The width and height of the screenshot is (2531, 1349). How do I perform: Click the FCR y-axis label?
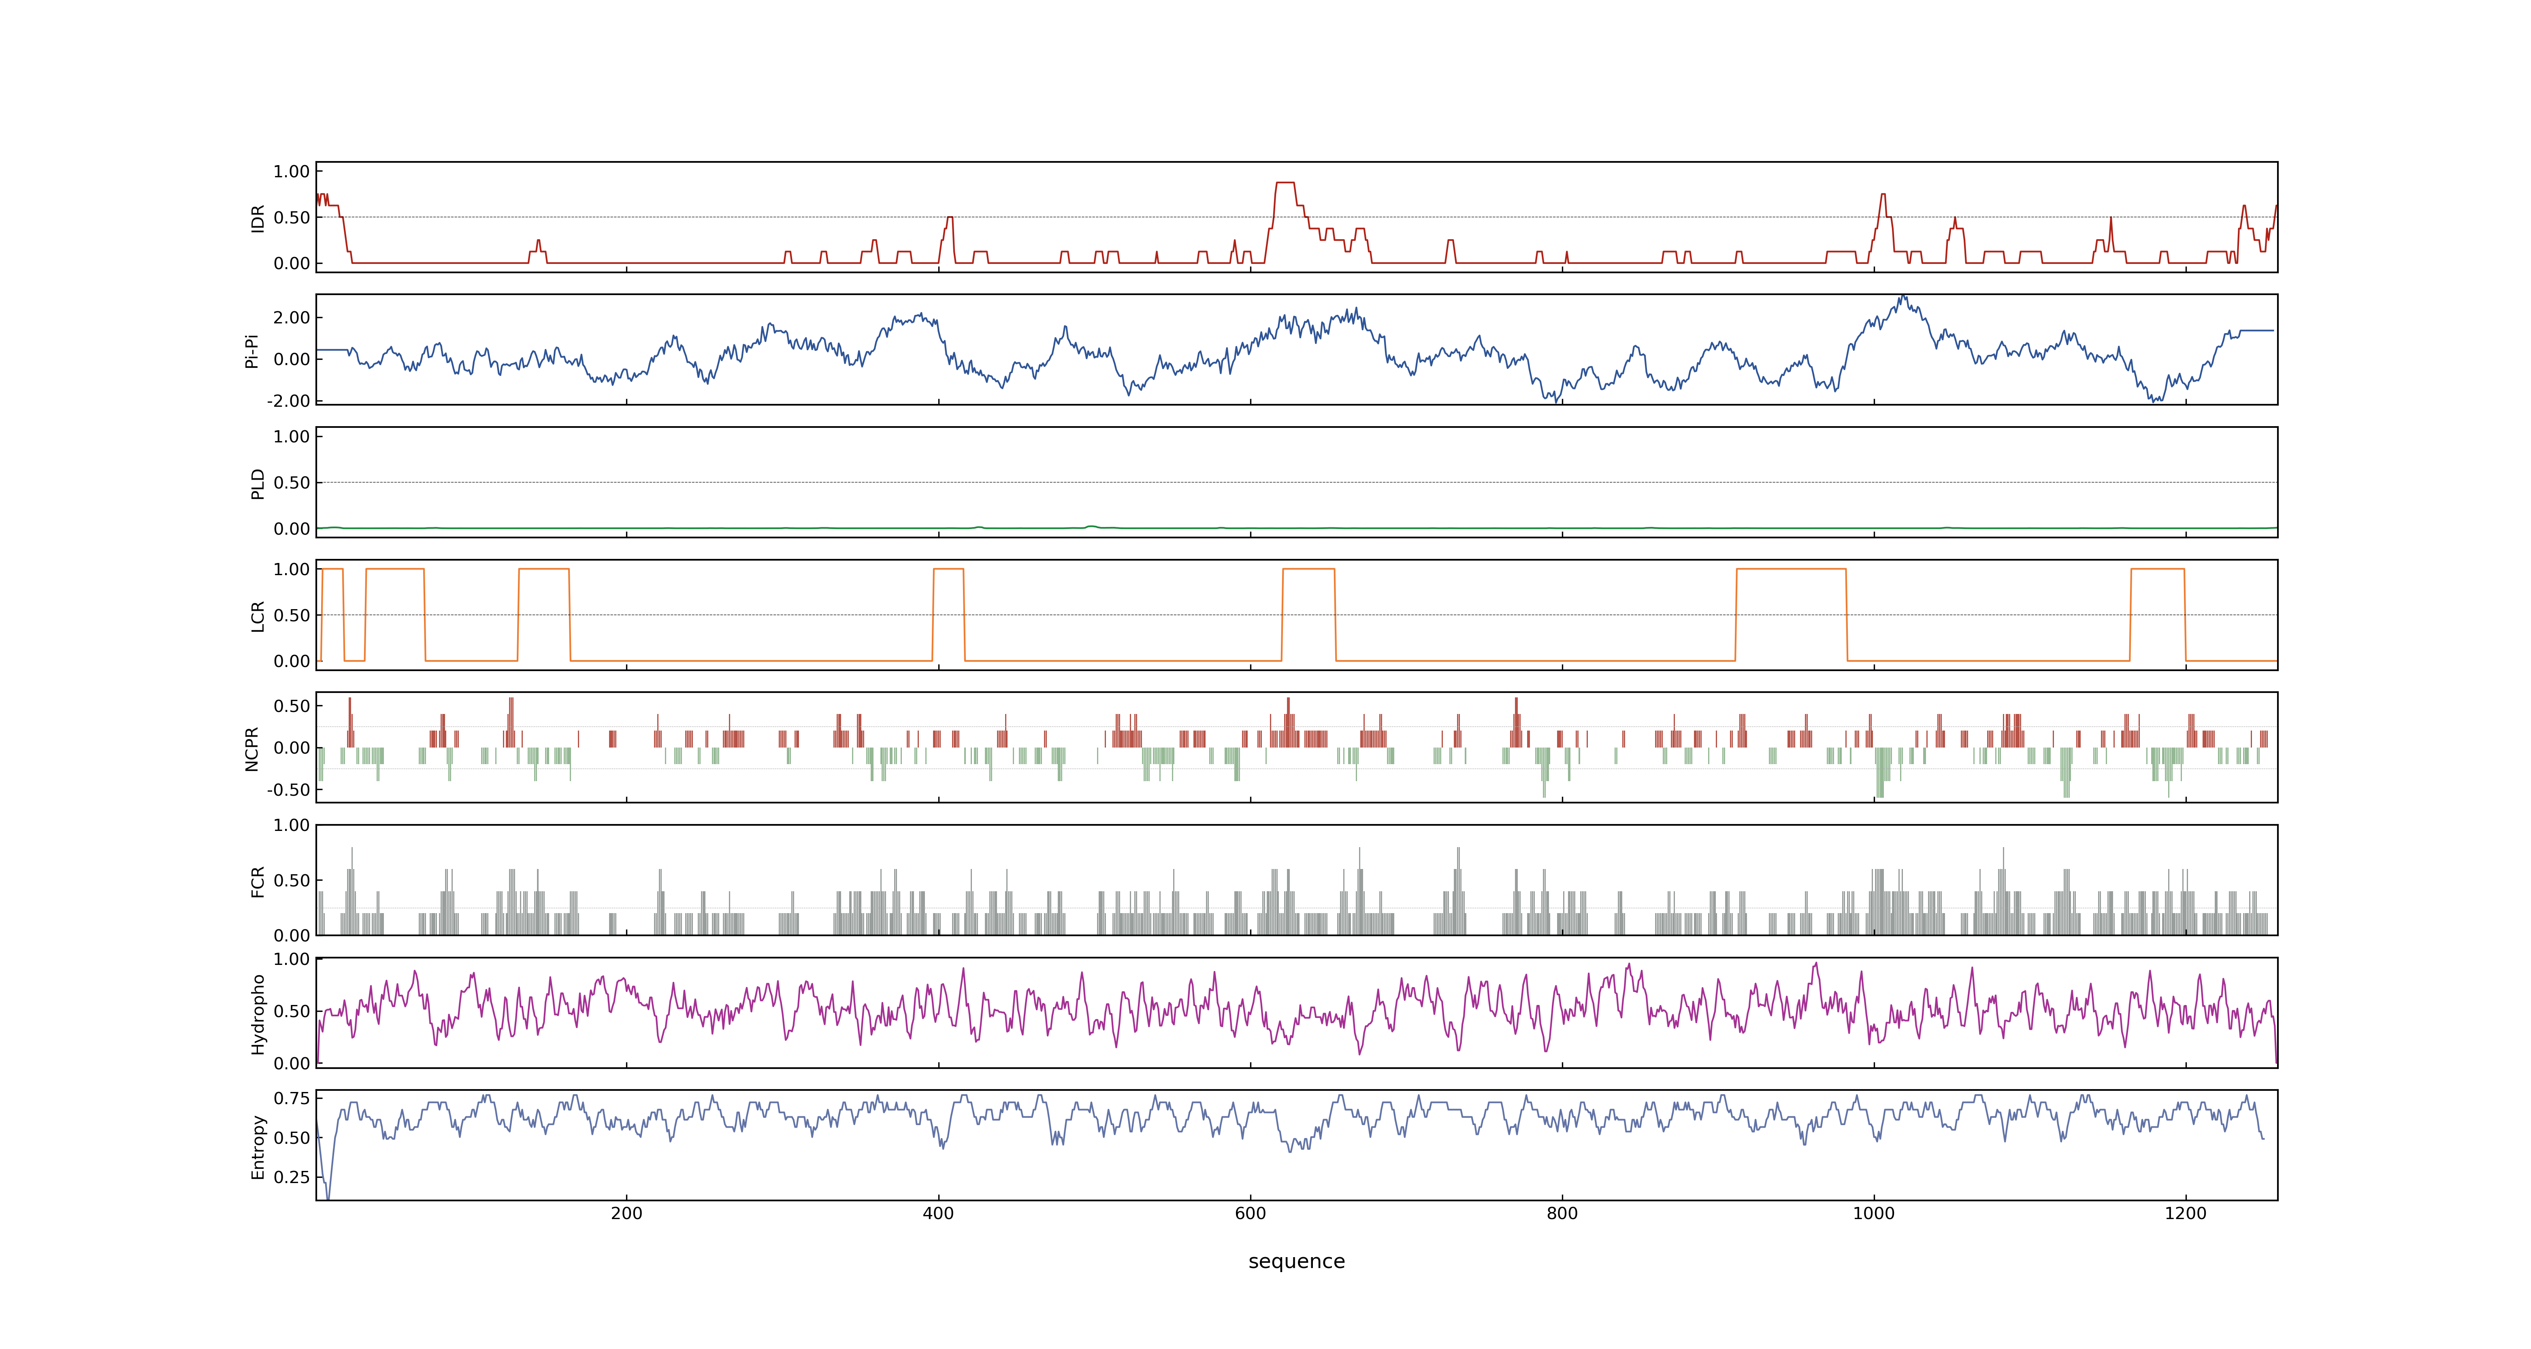coord(258,882)
